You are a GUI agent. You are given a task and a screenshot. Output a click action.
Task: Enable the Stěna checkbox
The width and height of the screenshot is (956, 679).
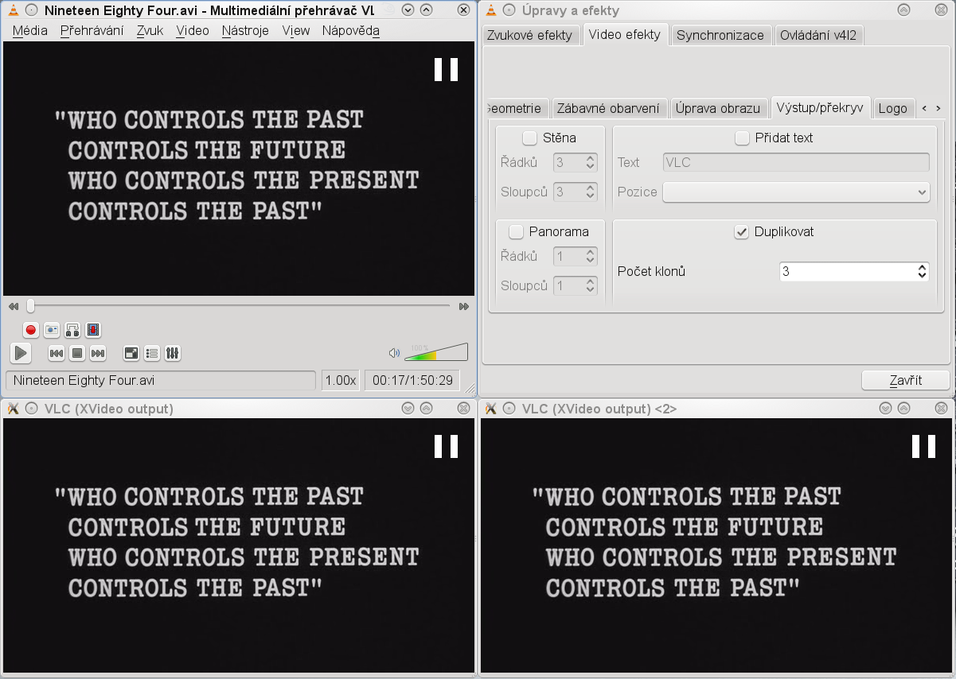pos(529,138)
